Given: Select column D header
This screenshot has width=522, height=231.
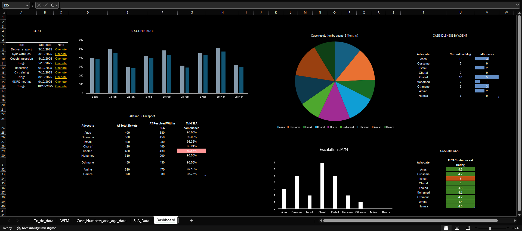Looking at the screenshot, I should coord(88,12).
